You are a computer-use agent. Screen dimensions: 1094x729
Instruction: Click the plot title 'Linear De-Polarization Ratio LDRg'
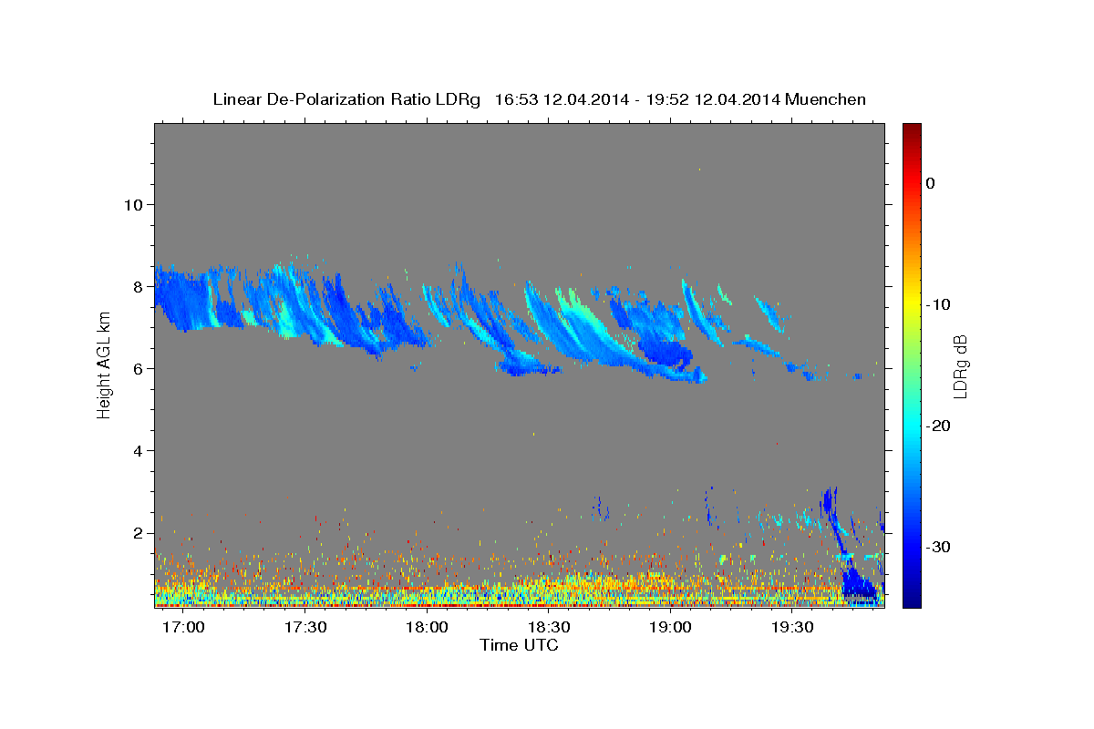click(346, 99)
